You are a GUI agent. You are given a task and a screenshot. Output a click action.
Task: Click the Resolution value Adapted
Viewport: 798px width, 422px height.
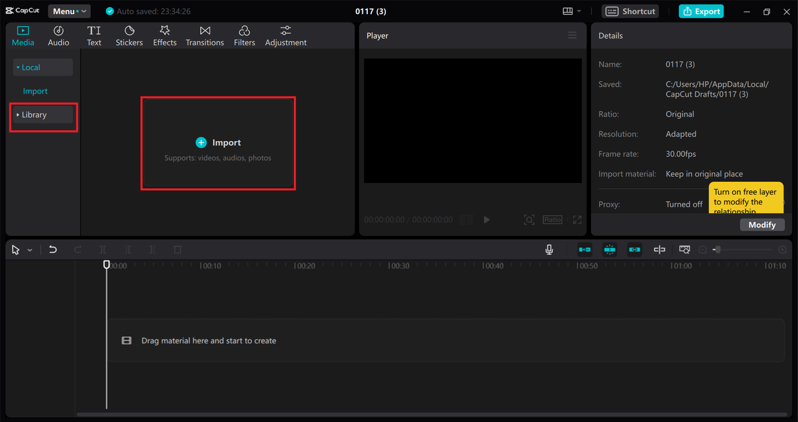click(x=681, y=134)
